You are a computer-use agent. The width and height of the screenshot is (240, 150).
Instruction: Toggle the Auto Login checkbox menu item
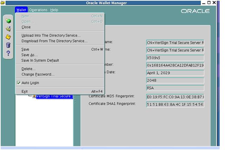click(x=30, y=83)
